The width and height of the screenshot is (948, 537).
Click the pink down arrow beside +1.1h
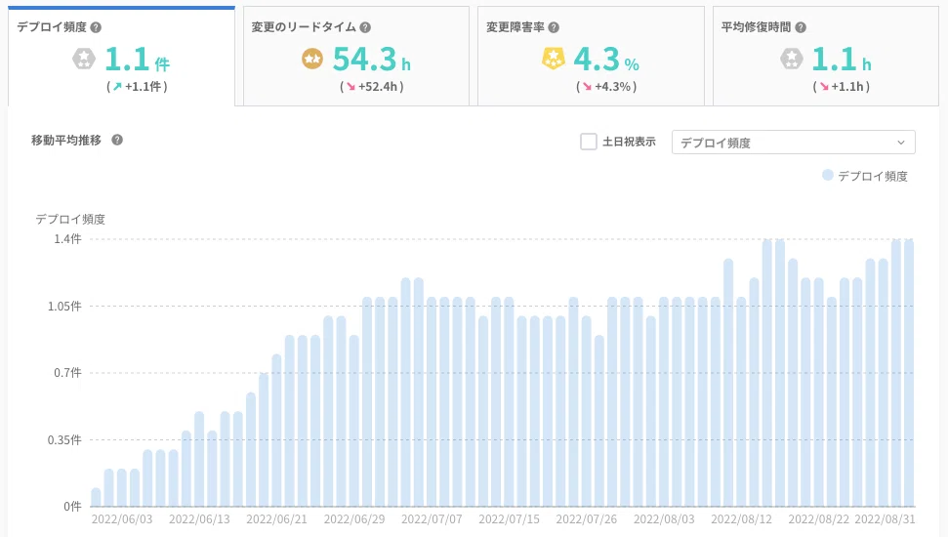tap(823, 87)
